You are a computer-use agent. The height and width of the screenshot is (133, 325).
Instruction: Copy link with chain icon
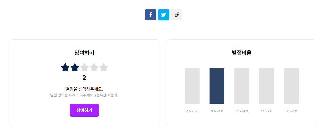click(x=177, y=15)
